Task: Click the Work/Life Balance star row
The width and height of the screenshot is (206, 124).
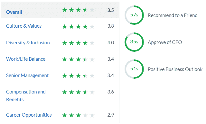Action: point(78,59)
